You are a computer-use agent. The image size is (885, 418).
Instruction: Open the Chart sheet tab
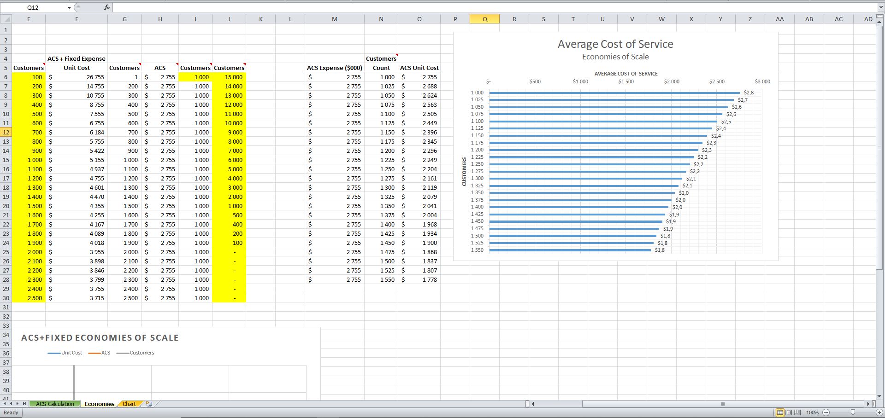[130, 404]
